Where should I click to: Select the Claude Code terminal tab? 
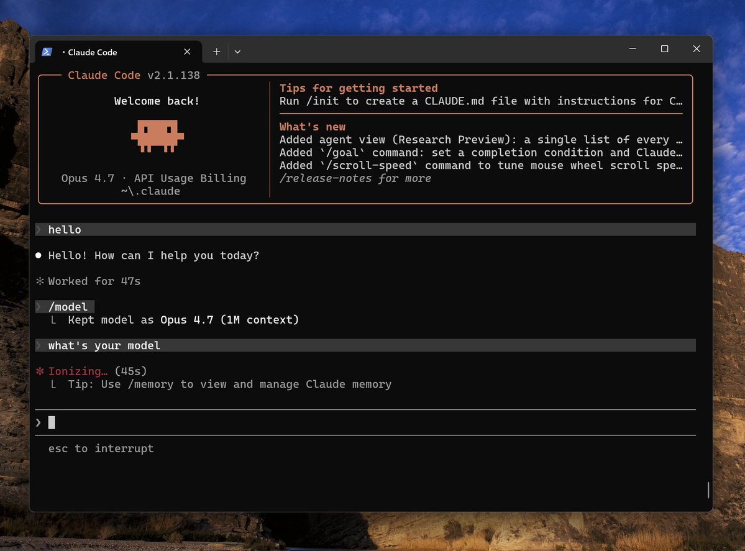coord(119,52)
